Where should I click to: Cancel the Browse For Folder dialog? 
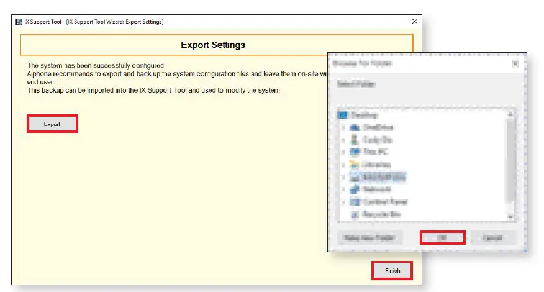click(492, 238)
